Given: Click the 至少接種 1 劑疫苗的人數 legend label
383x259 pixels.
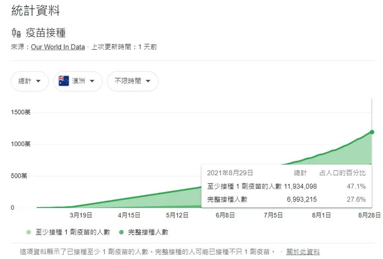Looking at the screenshot, I should click(73, 232).
